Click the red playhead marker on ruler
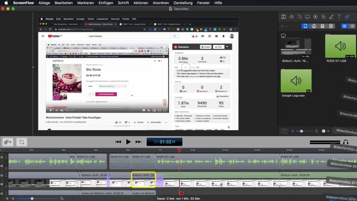 point(179,150)
